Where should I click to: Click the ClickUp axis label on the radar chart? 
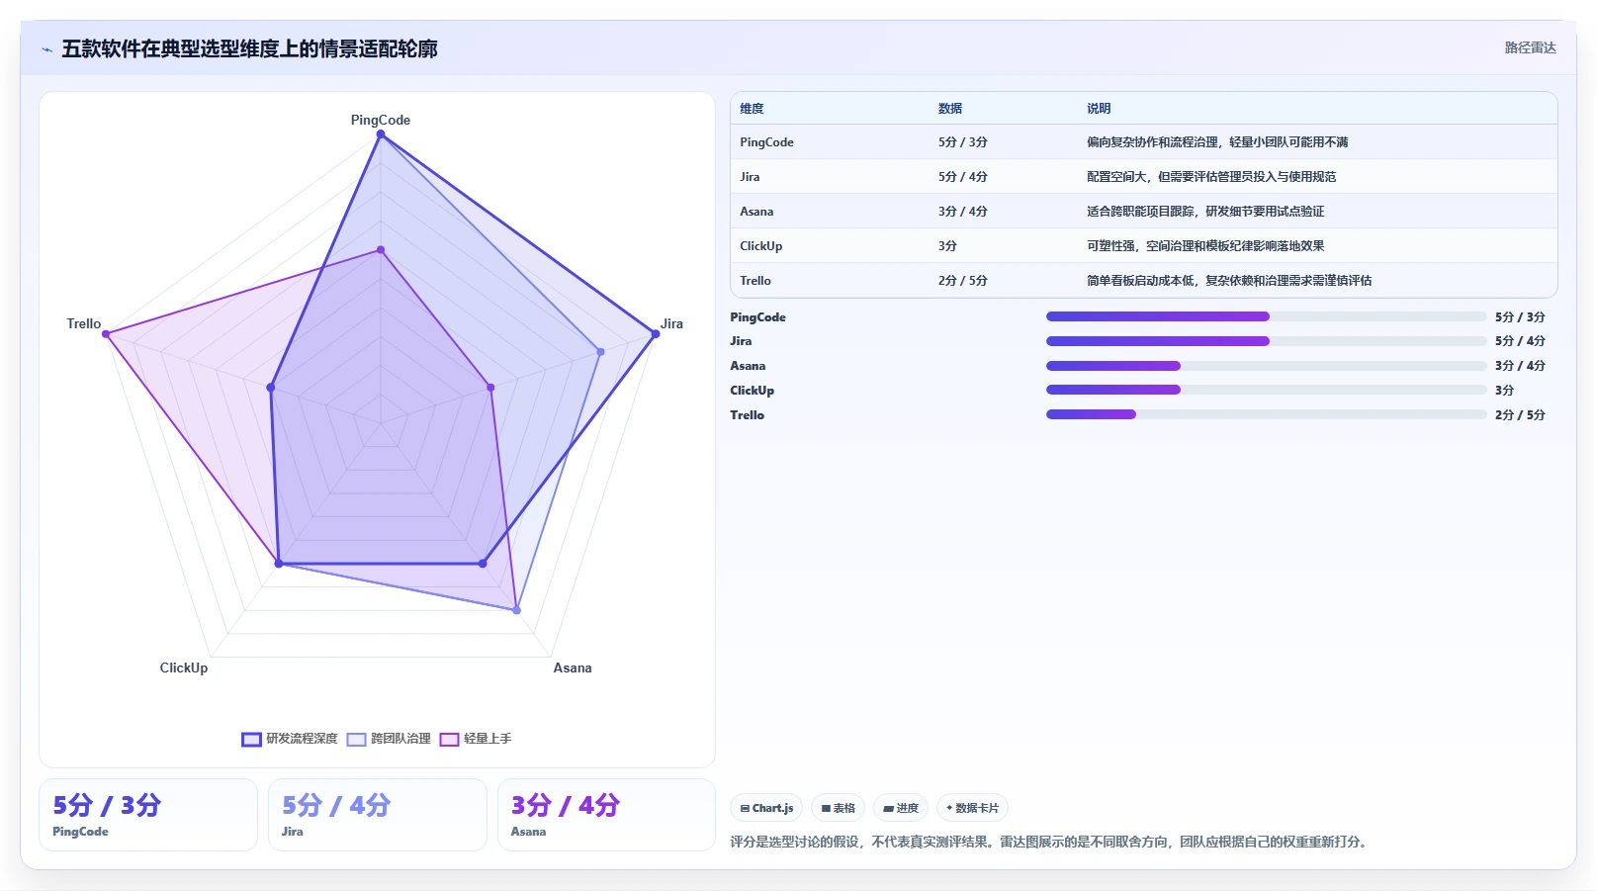184,668
